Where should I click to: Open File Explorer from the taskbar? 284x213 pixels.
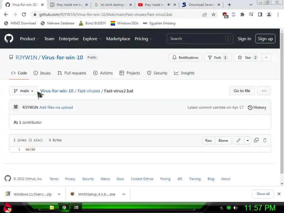(x=52, y=207)
